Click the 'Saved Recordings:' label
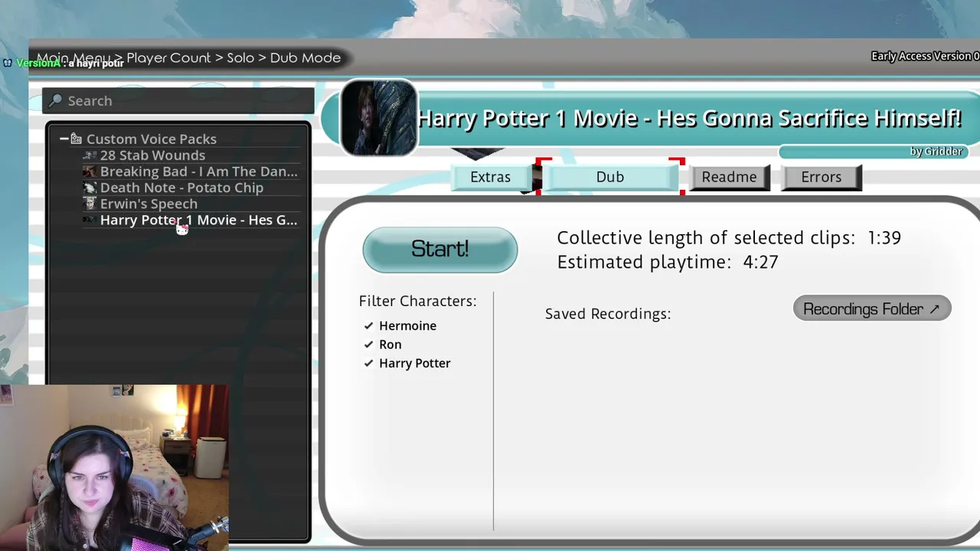 [608, 314]
